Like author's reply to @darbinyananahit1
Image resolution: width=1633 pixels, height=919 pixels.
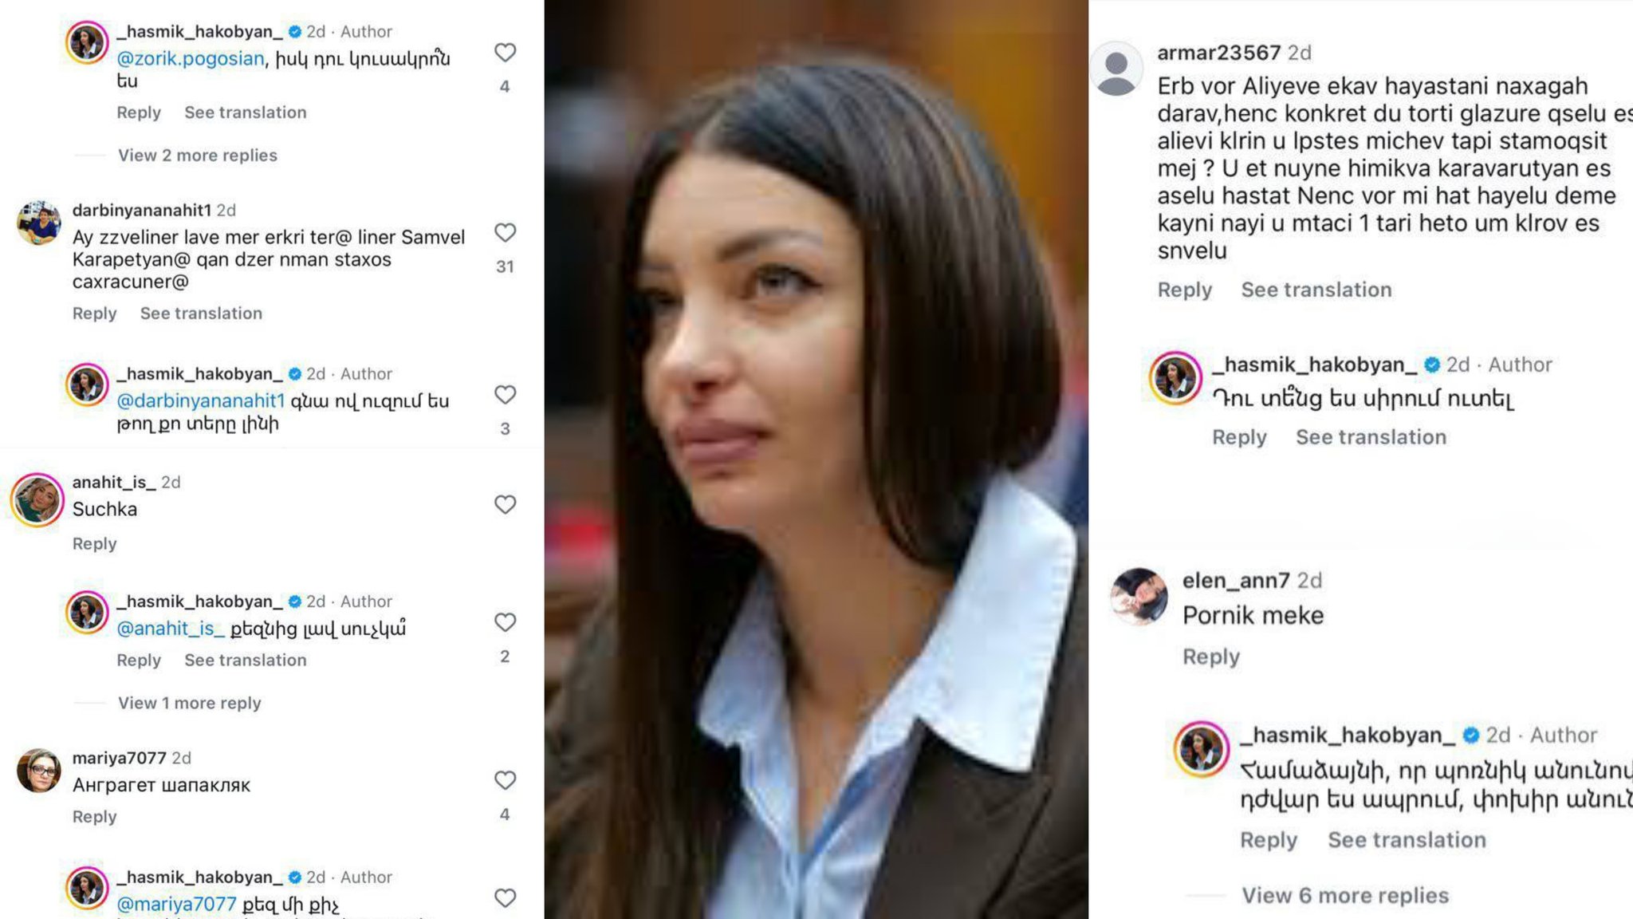point(505,394)
